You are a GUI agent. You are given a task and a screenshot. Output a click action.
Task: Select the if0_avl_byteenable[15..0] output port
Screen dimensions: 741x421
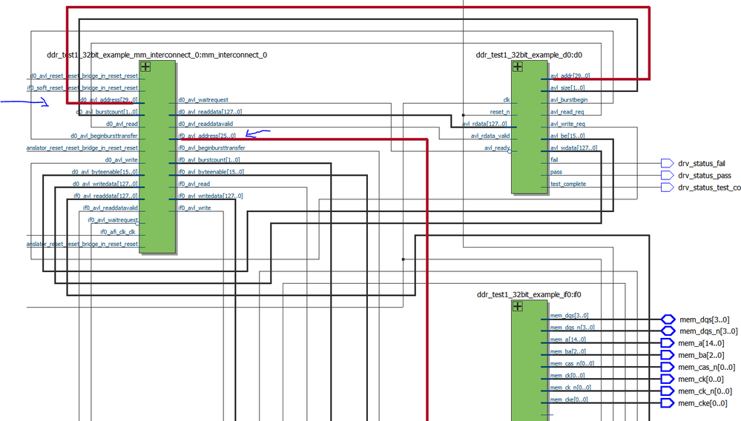coord(211,172)
